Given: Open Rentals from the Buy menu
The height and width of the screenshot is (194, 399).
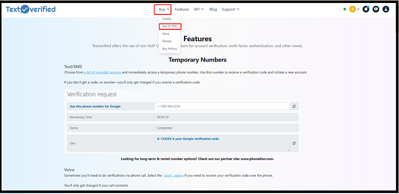Looking at the screenshot, I should pyautogui.click(x=167, y=41).
